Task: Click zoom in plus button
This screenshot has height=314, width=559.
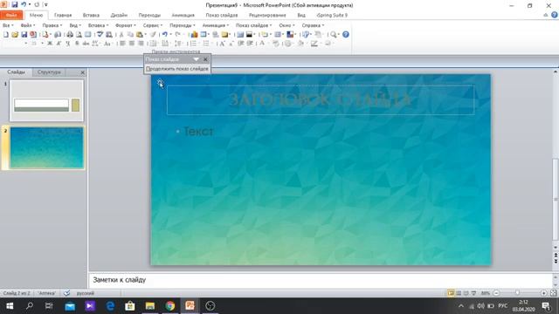Action: tap(543, 293)
